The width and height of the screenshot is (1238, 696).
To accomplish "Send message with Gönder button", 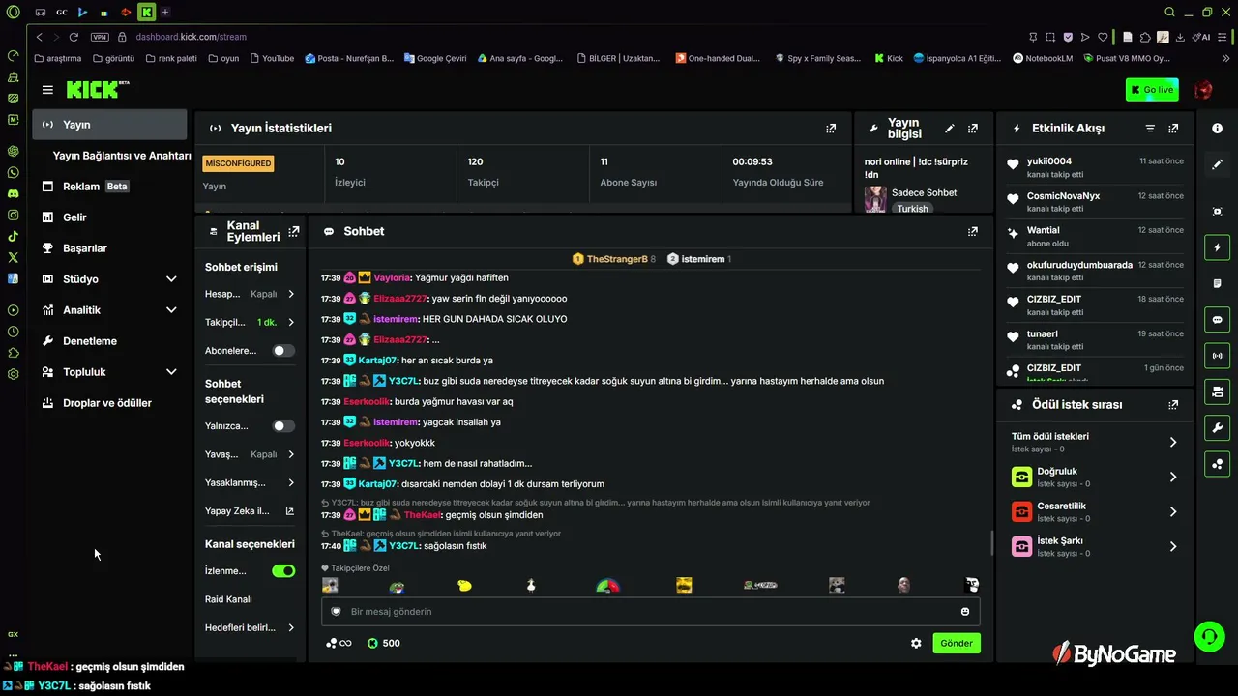I will point(957,643).
